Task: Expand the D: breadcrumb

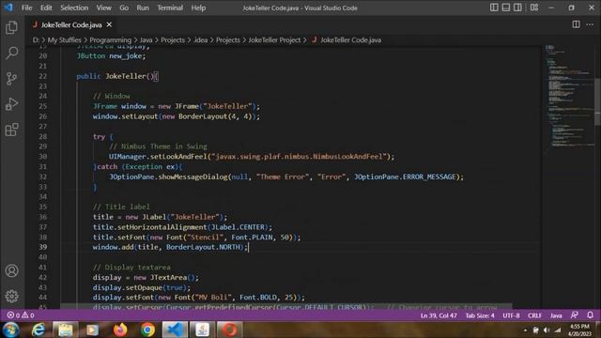Action: coord(36,39)
